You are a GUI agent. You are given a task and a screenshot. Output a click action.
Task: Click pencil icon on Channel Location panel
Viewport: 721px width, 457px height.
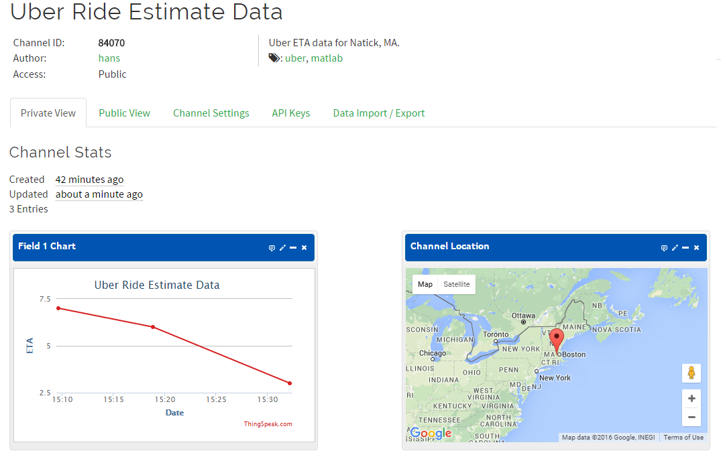pyautogui.click(x=675, y=248)
